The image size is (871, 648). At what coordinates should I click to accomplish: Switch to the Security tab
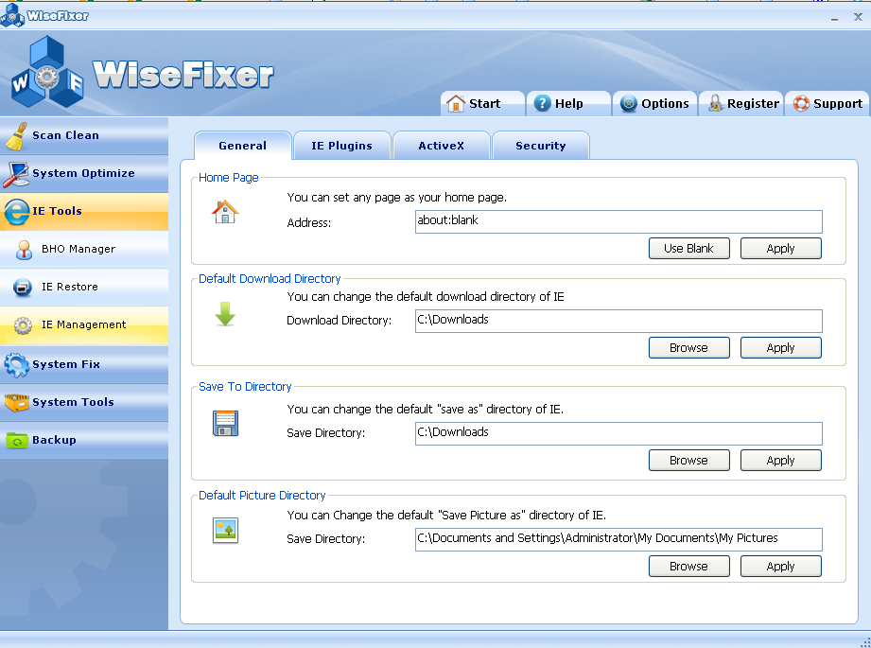[540, 146]
